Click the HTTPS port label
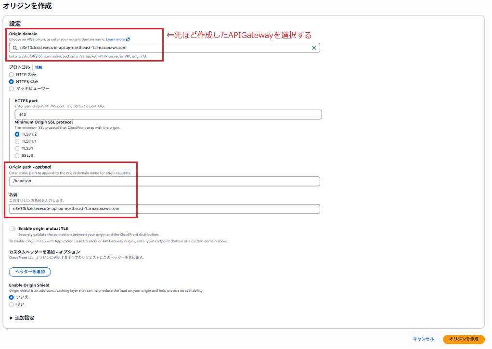492x349 pixels. pos(26,100)
